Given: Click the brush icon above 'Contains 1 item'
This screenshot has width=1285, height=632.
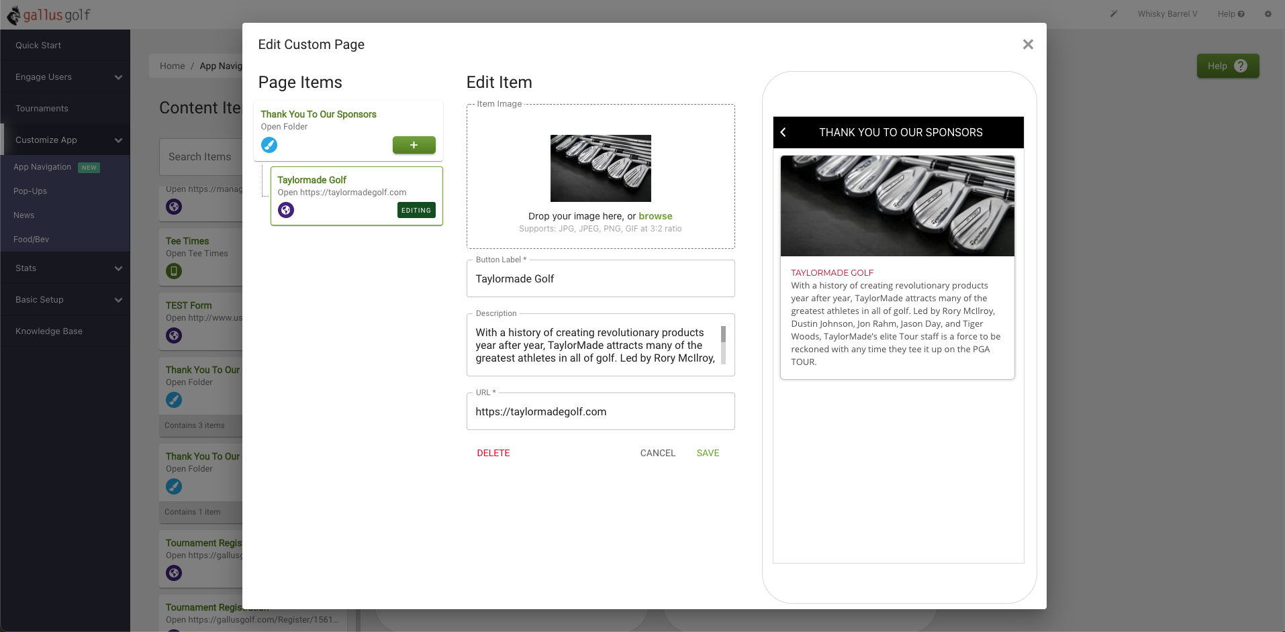Looking at the screenshot, I should [x=174, y=486].
